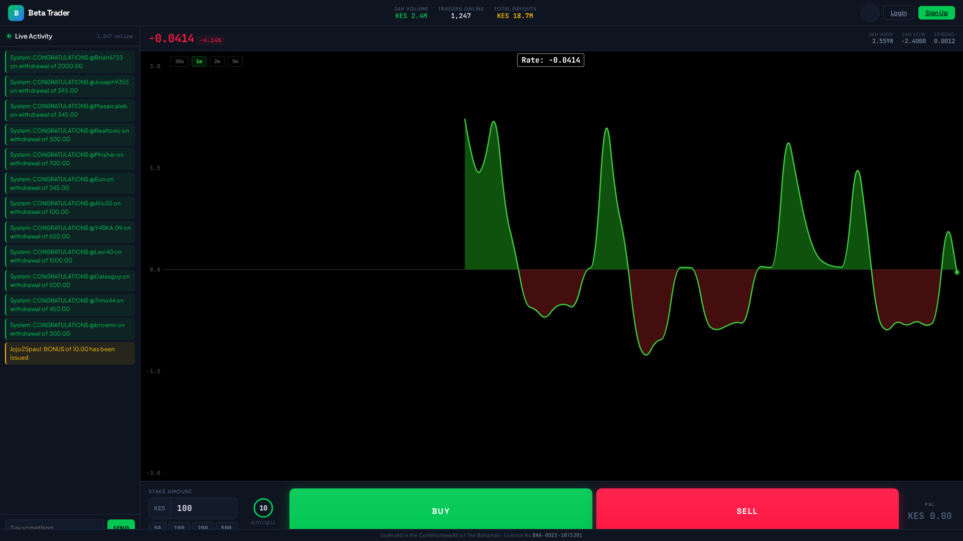Pick the 200 quick stake preset

[x=203, y=526]
